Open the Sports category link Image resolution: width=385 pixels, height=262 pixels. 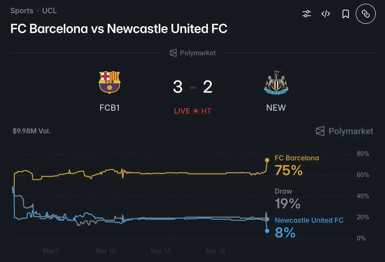click(x=22, y=11)
